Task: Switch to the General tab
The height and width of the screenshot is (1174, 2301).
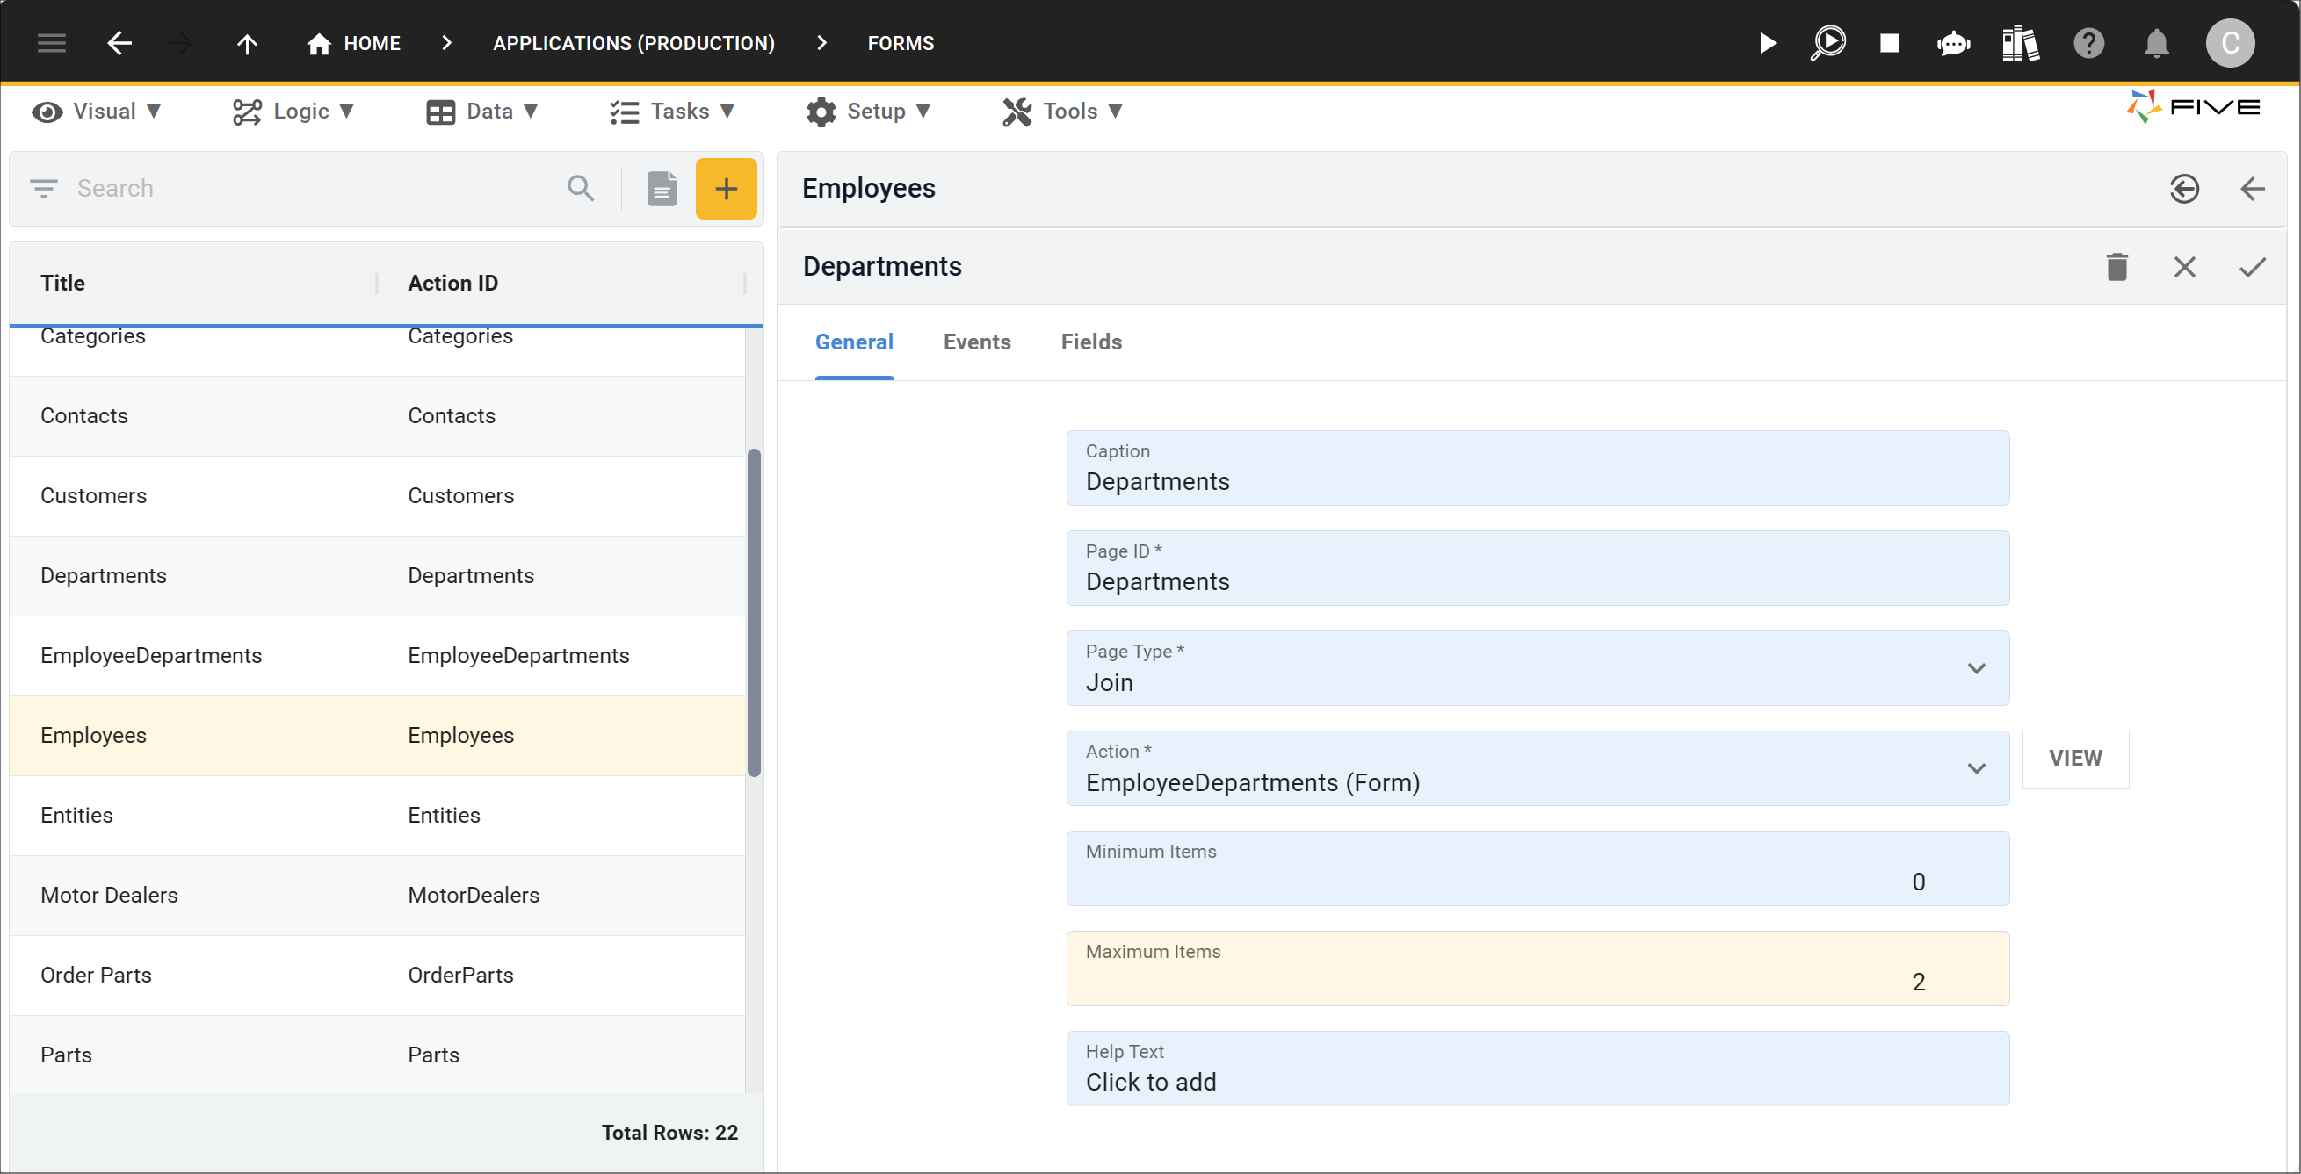Action: pos(854,342)
